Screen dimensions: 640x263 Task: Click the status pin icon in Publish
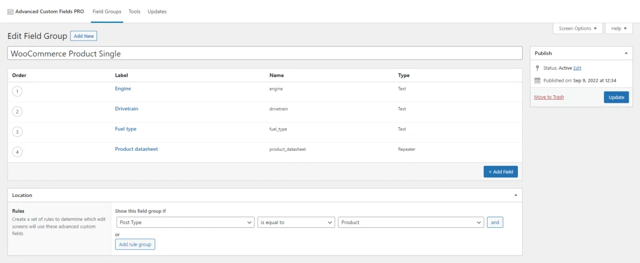tap(537, 68)
